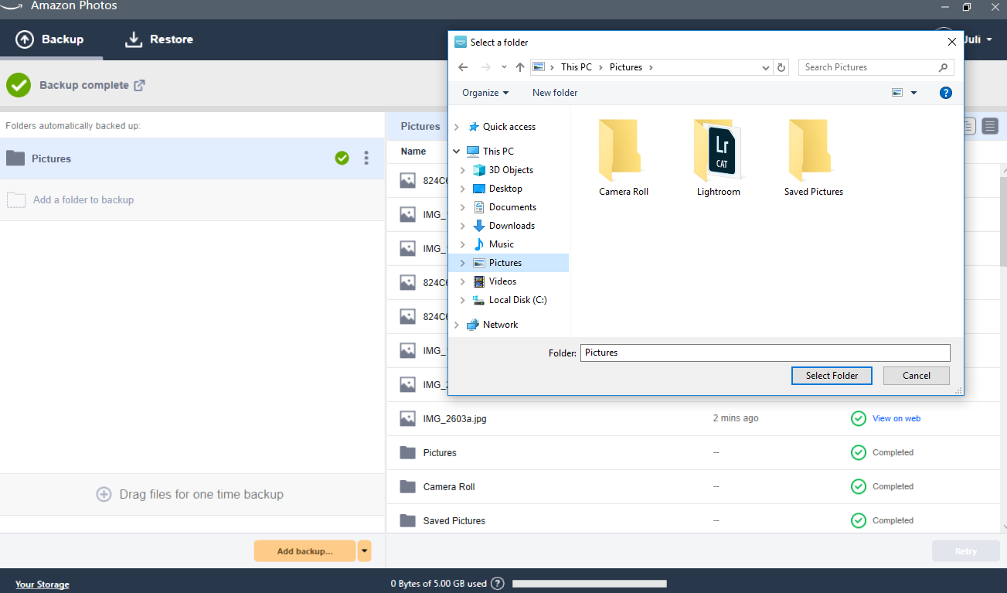This screenshot has height=593, width=1007.
Task: Click the Search Pictures field
Action: point(876,67)
